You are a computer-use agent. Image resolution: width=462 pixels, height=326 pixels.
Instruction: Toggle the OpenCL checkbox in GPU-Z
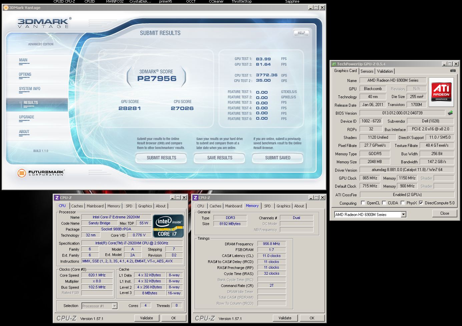[363, 203]
